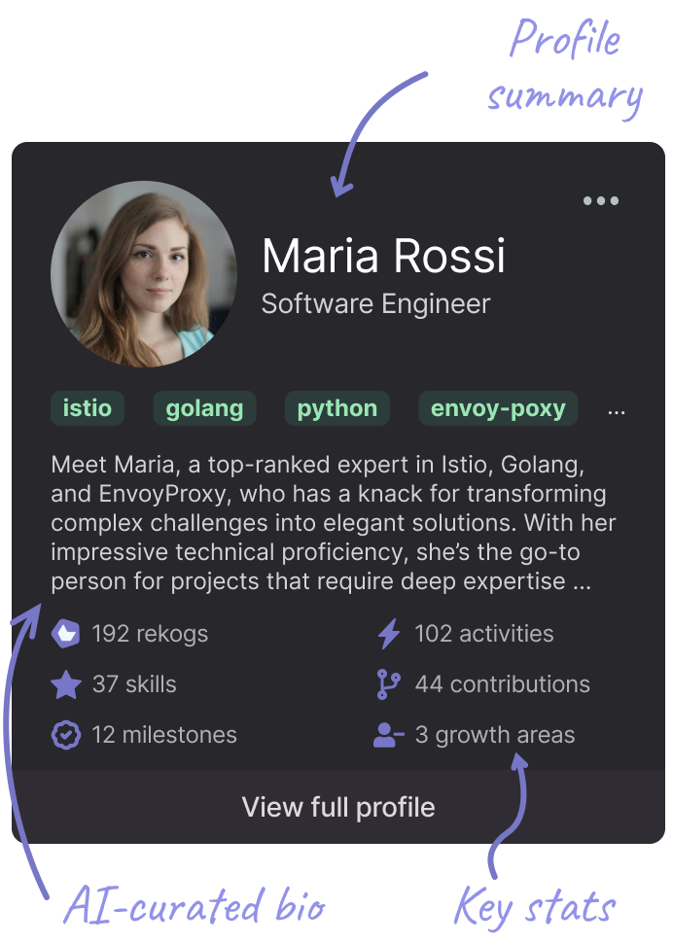Click the milestones badge check icon
This screenshot has height=943, width=673.
(x=66, y=735)
